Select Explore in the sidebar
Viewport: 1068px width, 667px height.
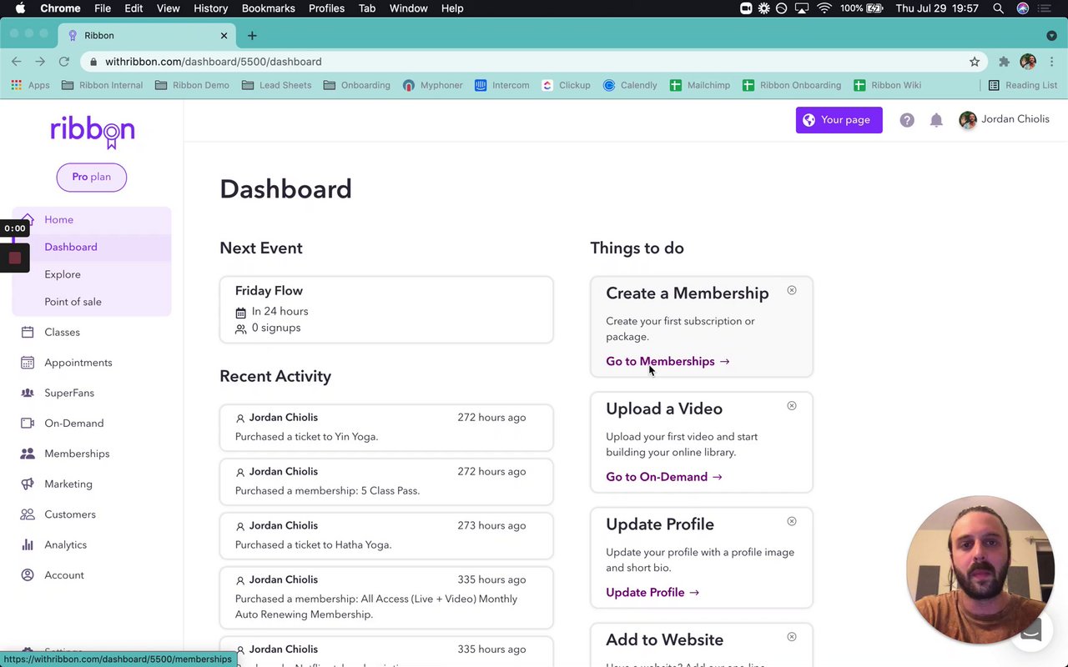click(92, 274)
